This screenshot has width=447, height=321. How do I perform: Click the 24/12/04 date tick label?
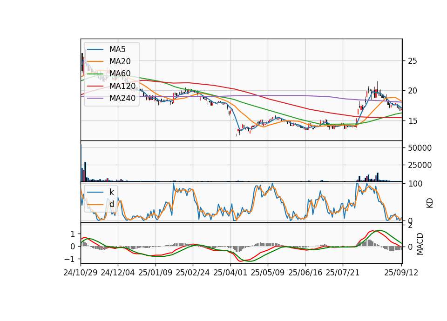click(118, 273)
